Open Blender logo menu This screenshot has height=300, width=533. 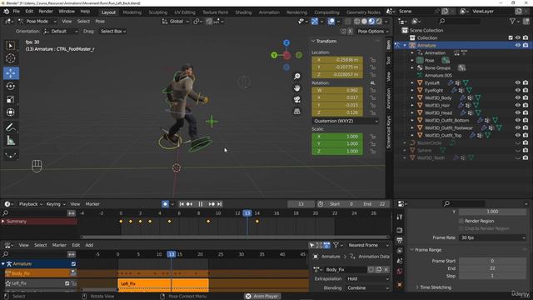(6, 12)
